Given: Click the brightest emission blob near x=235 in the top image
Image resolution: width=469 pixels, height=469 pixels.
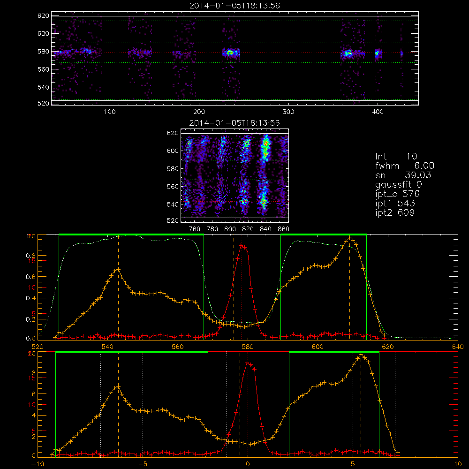Looking at the screenshot, I should point(230,53).
